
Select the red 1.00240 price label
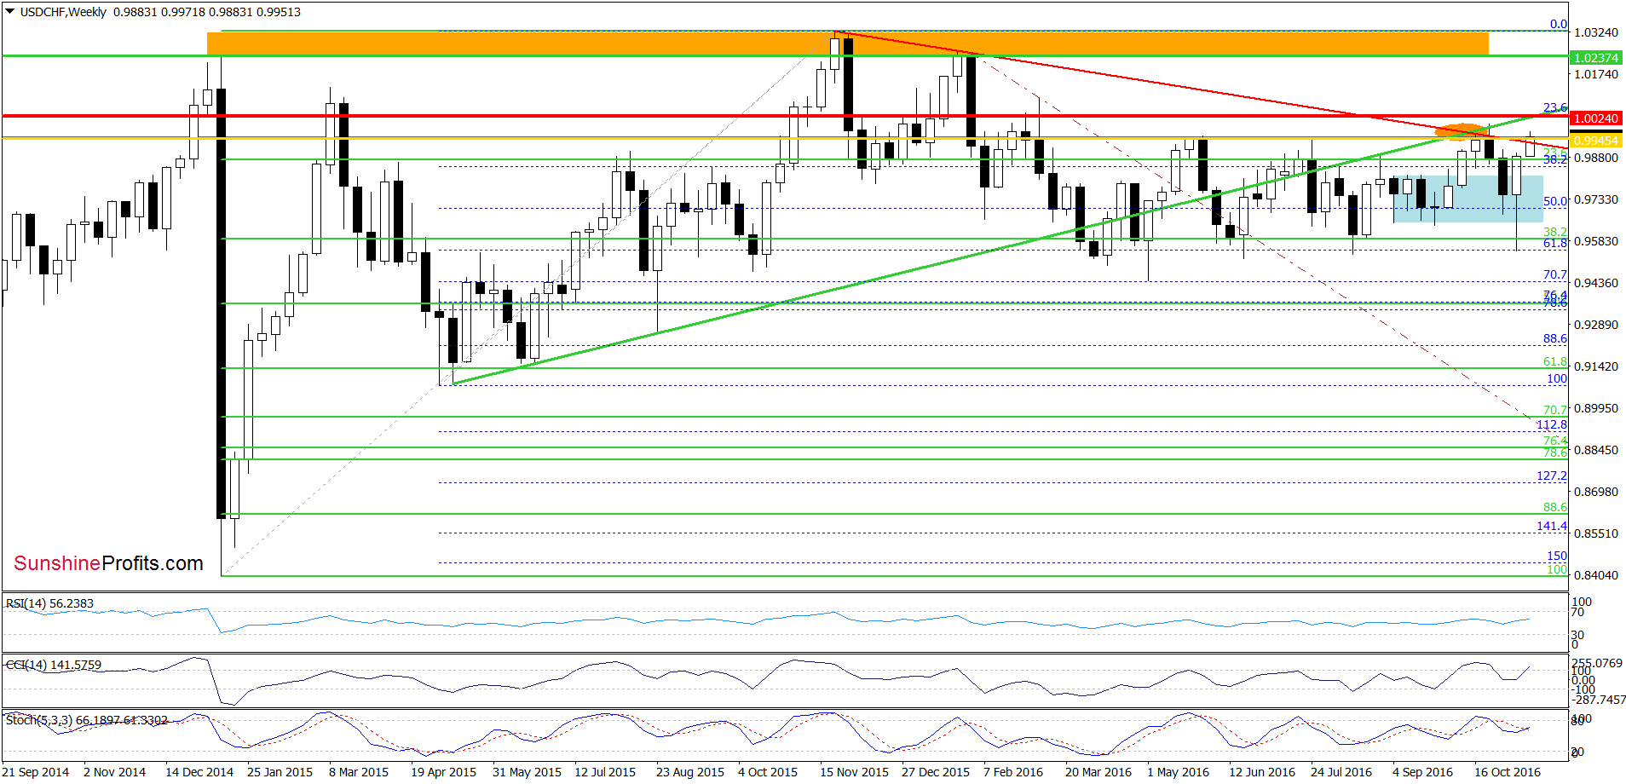(1596, 118)
